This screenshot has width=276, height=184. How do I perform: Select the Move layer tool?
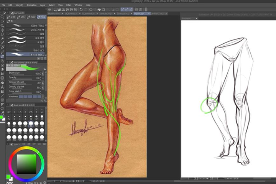tap(2, 30)
